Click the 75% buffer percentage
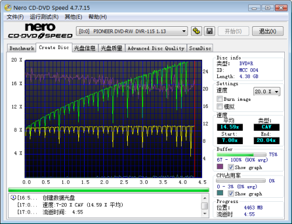This screenshot has height=224, width=292. 273,155
